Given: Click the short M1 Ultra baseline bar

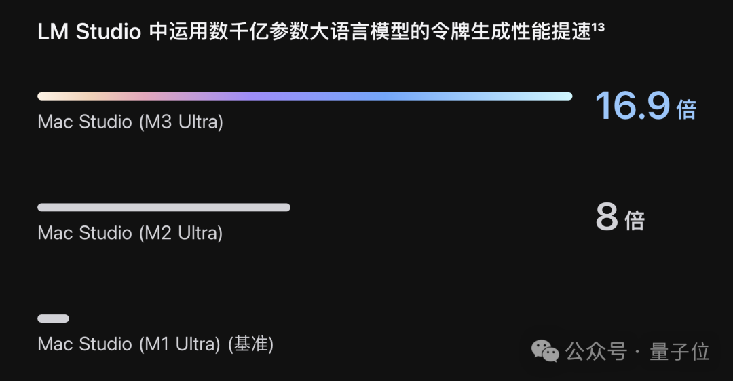Looking at the screenshot, I should [x=53, y=319].
